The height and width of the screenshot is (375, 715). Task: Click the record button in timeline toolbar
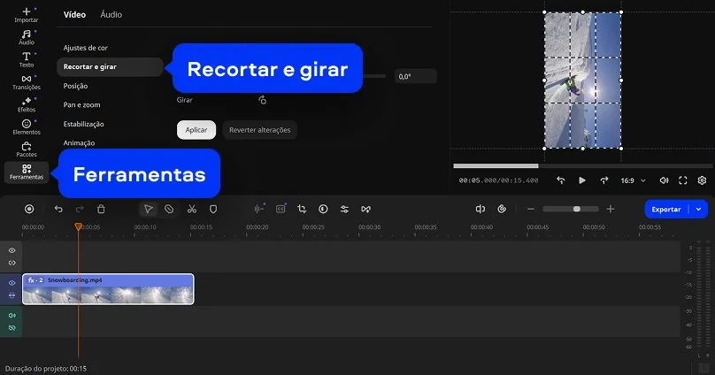(29, 209)
